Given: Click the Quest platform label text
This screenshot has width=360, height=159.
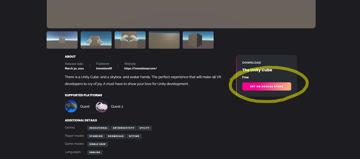Looking at the screenshot, I should coord(85,106).
